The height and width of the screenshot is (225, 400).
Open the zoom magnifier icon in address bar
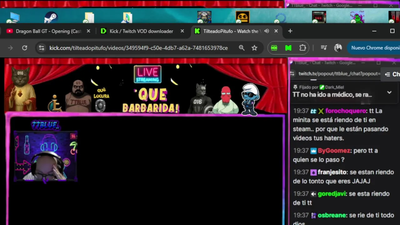pos(242,48)
